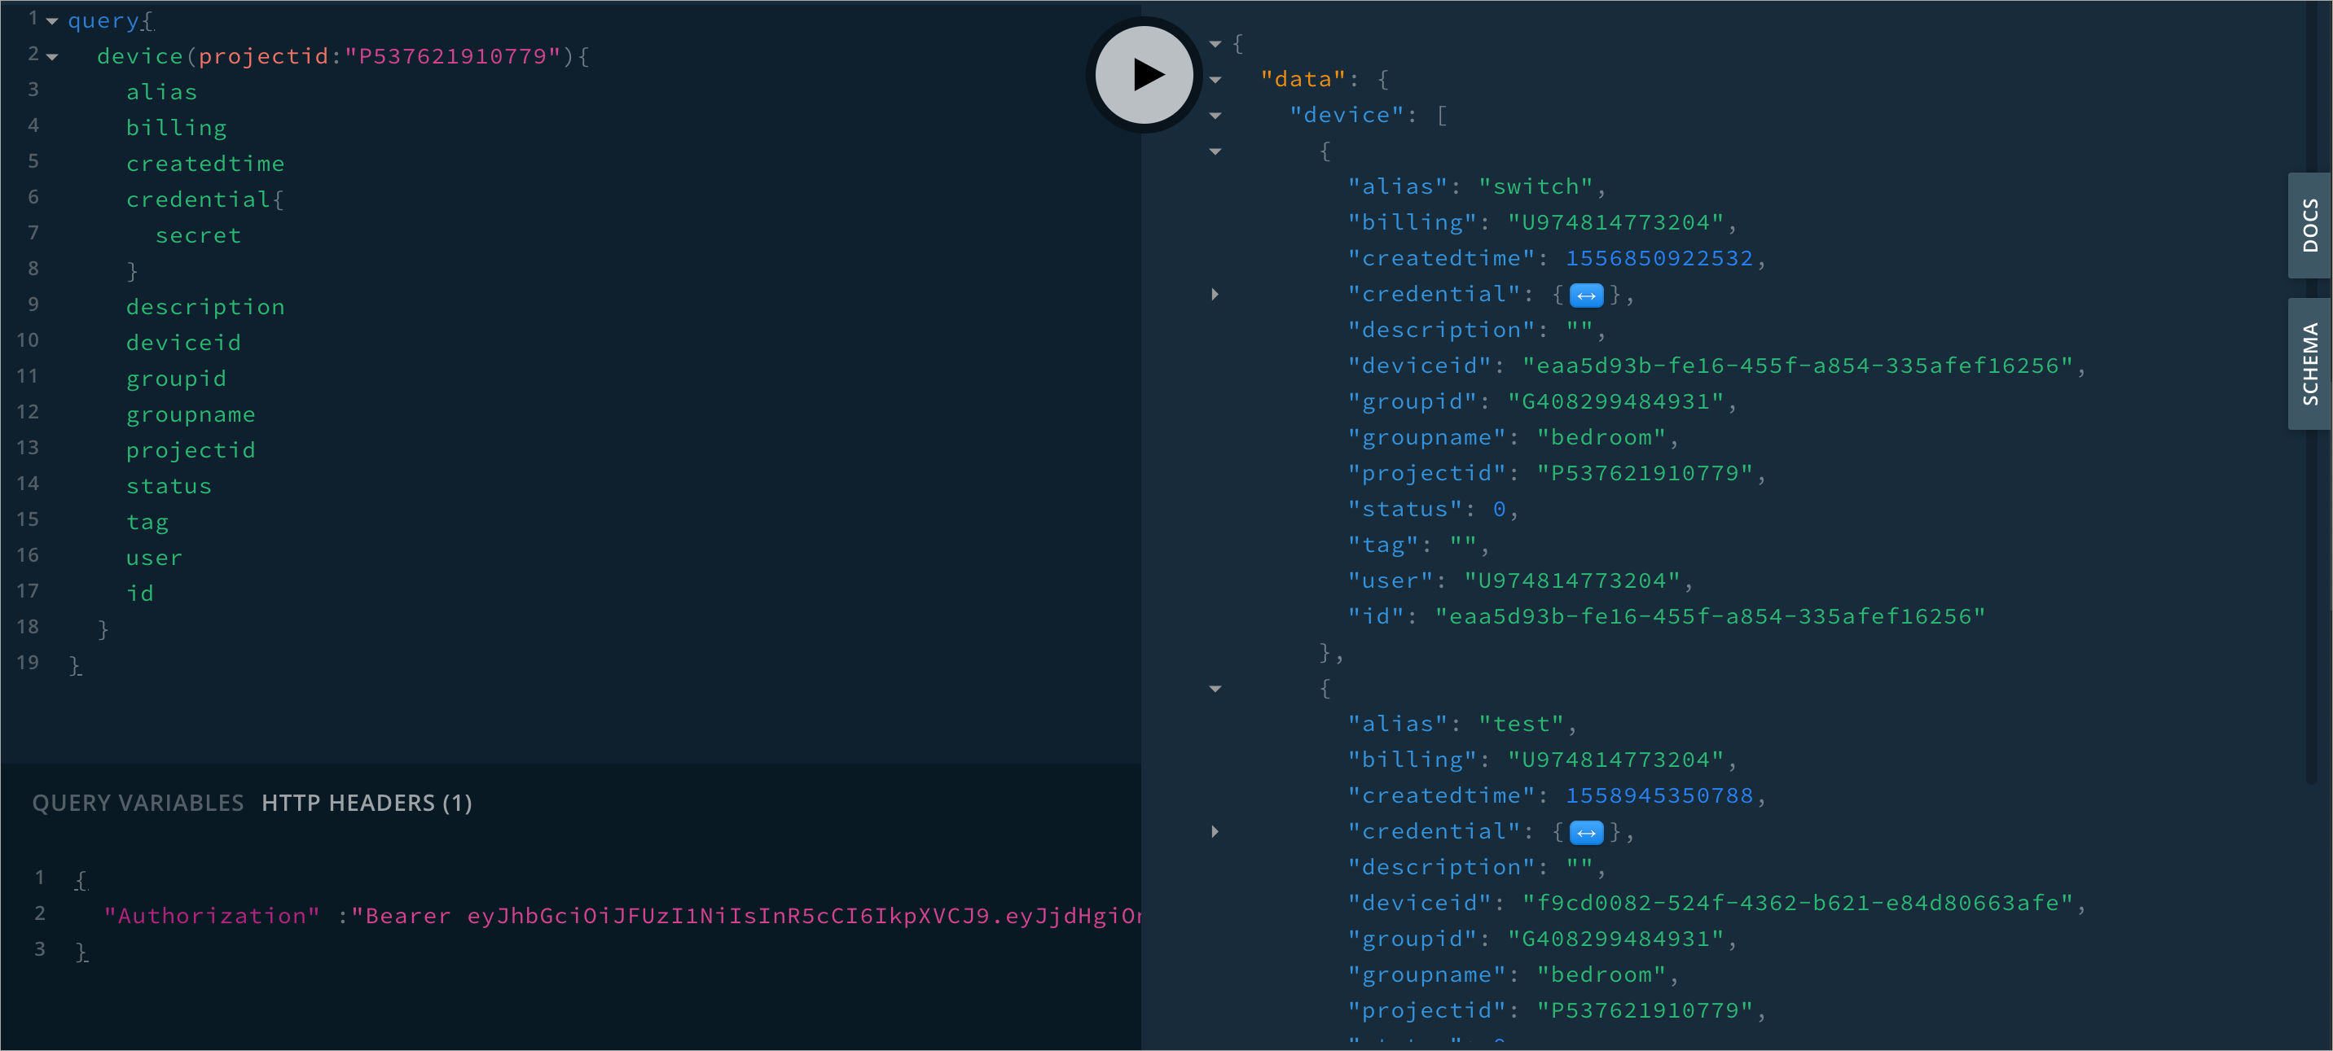Click first device's "bedroom" groupname value
2333x1051 pixels.
coord(1601,437)
